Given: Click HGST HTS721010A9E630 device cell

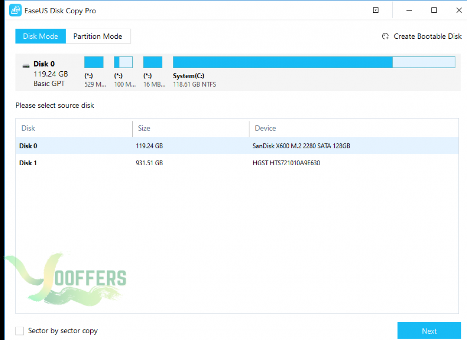Looking at the screenshot, I should tap(286, 163).
